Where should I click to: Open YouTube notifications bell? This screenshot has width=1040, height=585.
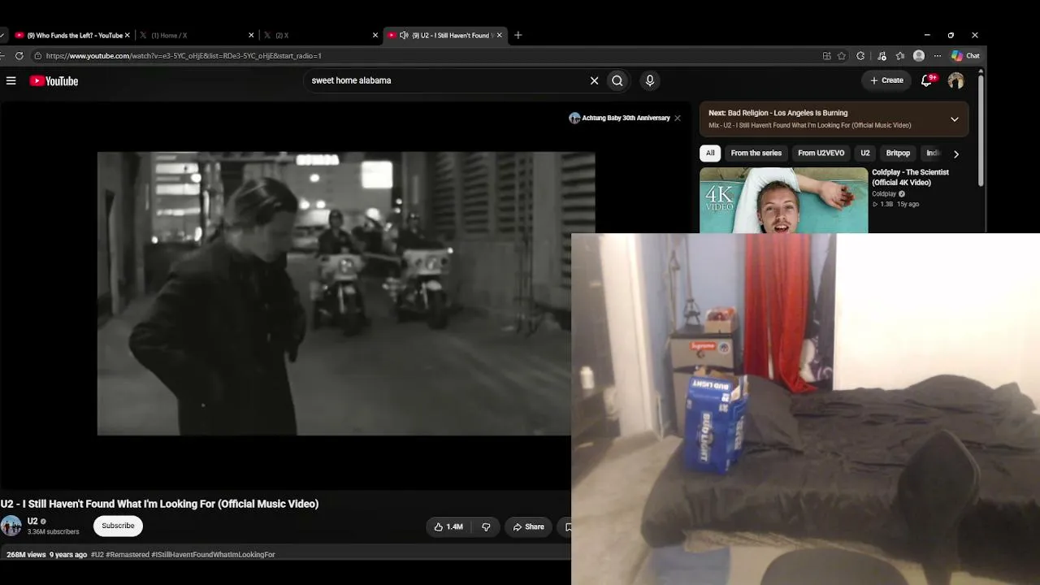coord(926,80)
